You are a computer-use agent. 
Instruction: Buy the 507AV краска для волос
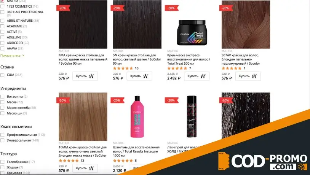point(248,76)
